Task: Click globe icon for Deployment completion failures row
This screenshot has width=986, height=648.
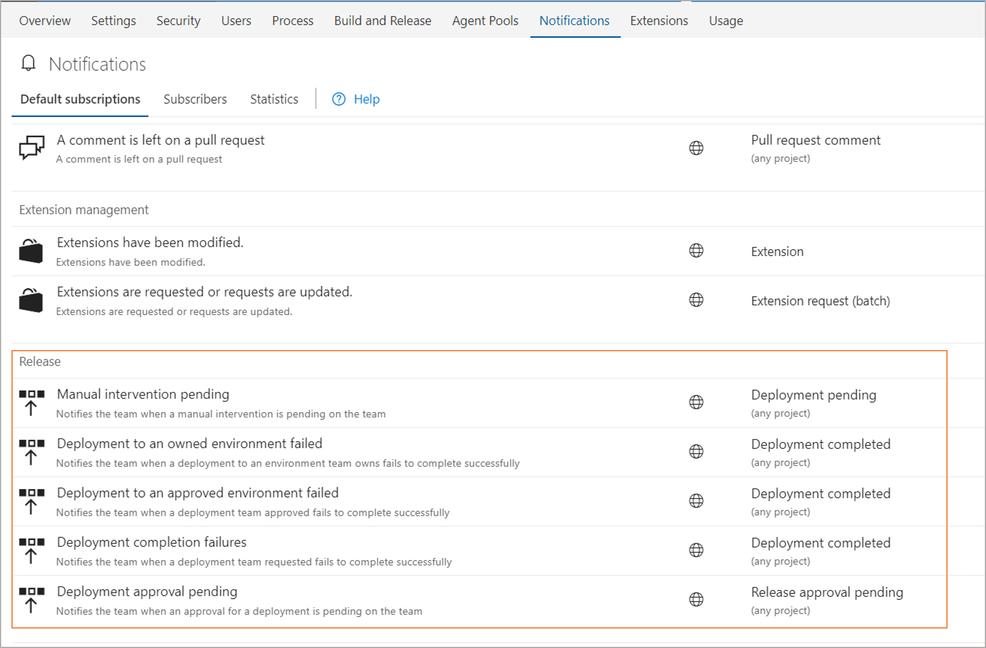Action: tap(696, 550)
